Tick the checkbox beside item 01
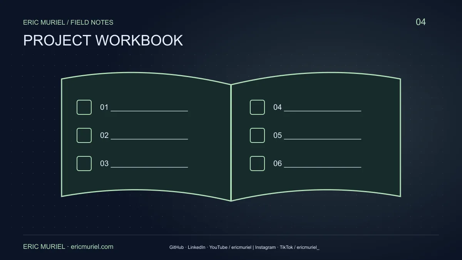This screenshot has height=260, width=462. [84, 107]
